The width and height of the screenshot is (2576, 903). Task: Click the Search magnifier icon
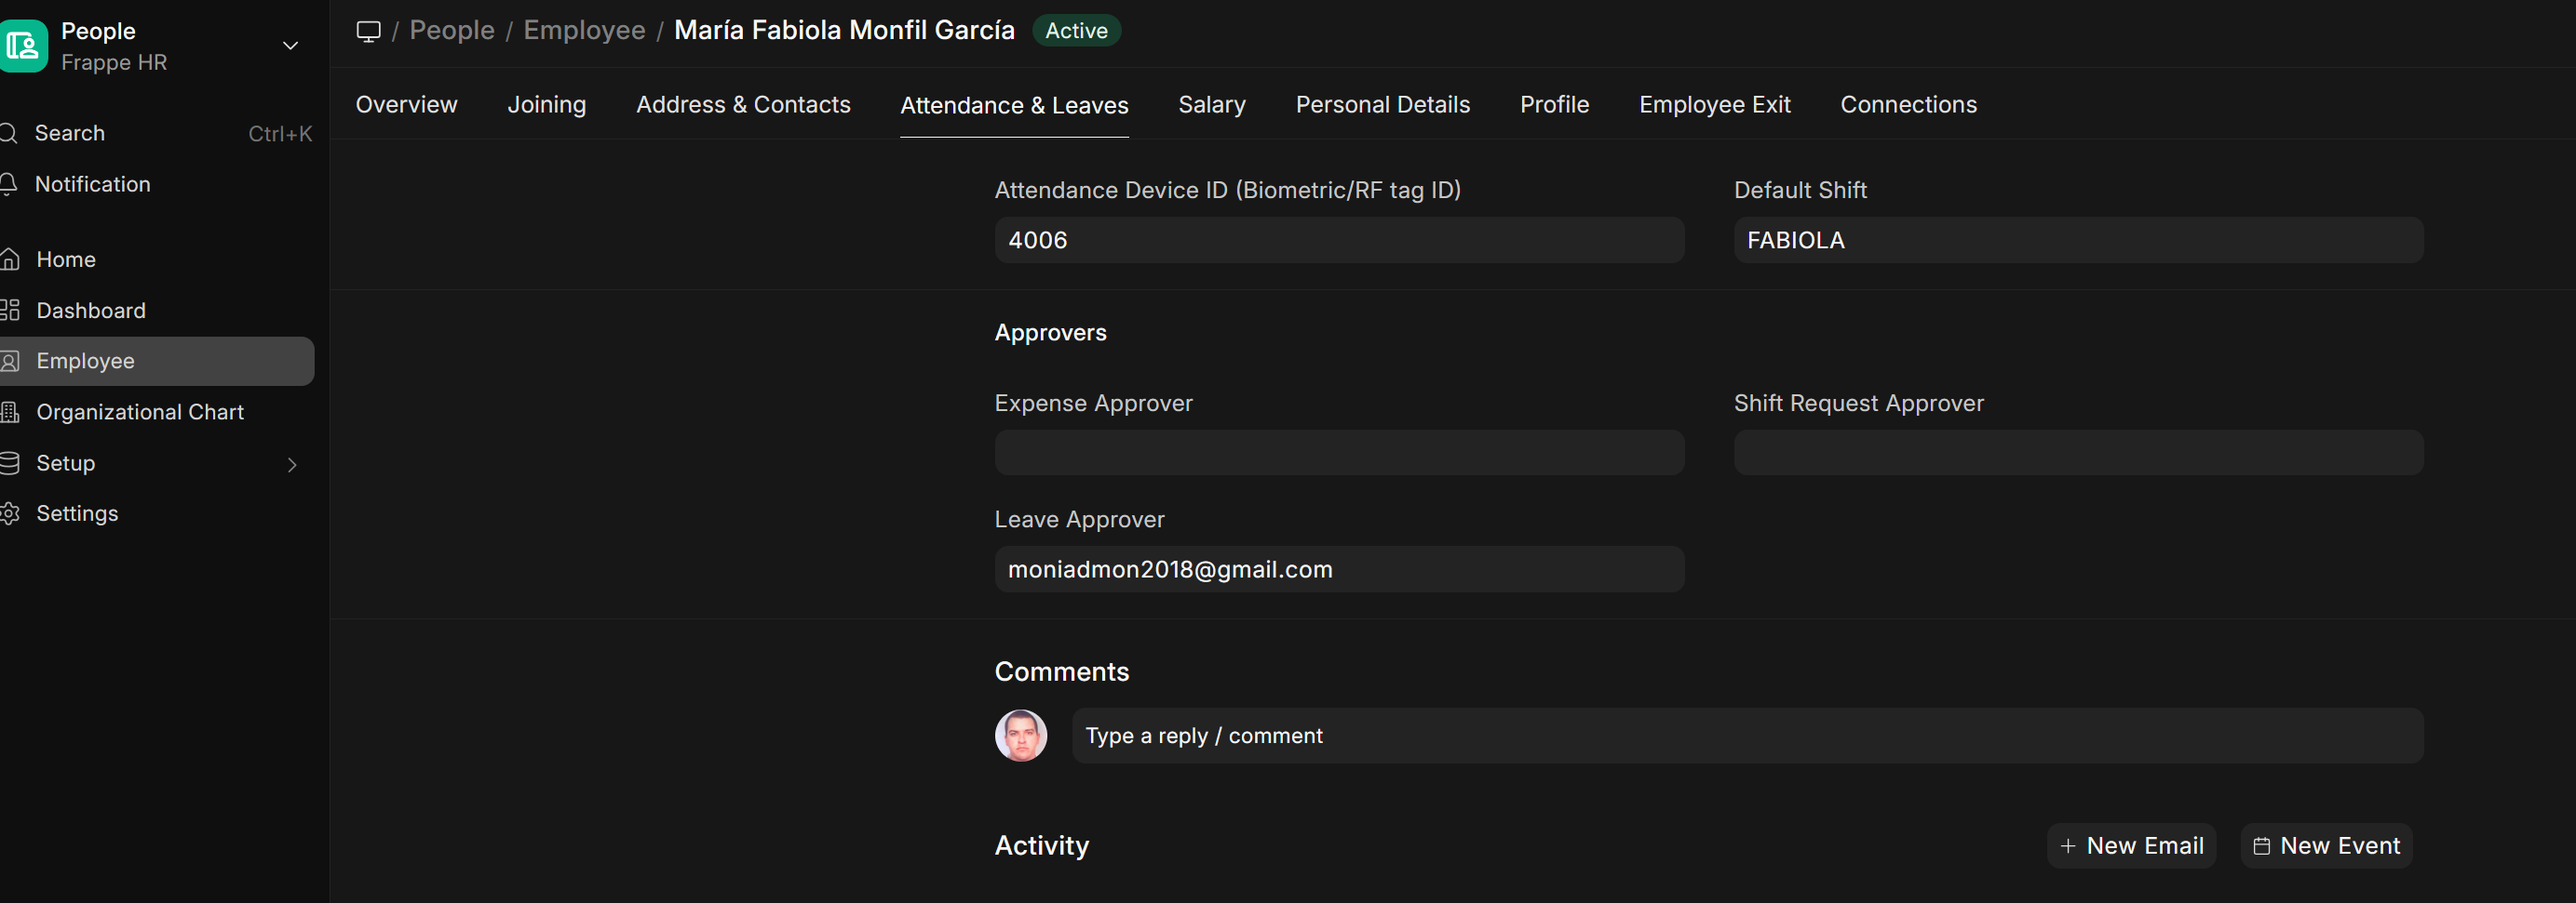pos(10,133)
